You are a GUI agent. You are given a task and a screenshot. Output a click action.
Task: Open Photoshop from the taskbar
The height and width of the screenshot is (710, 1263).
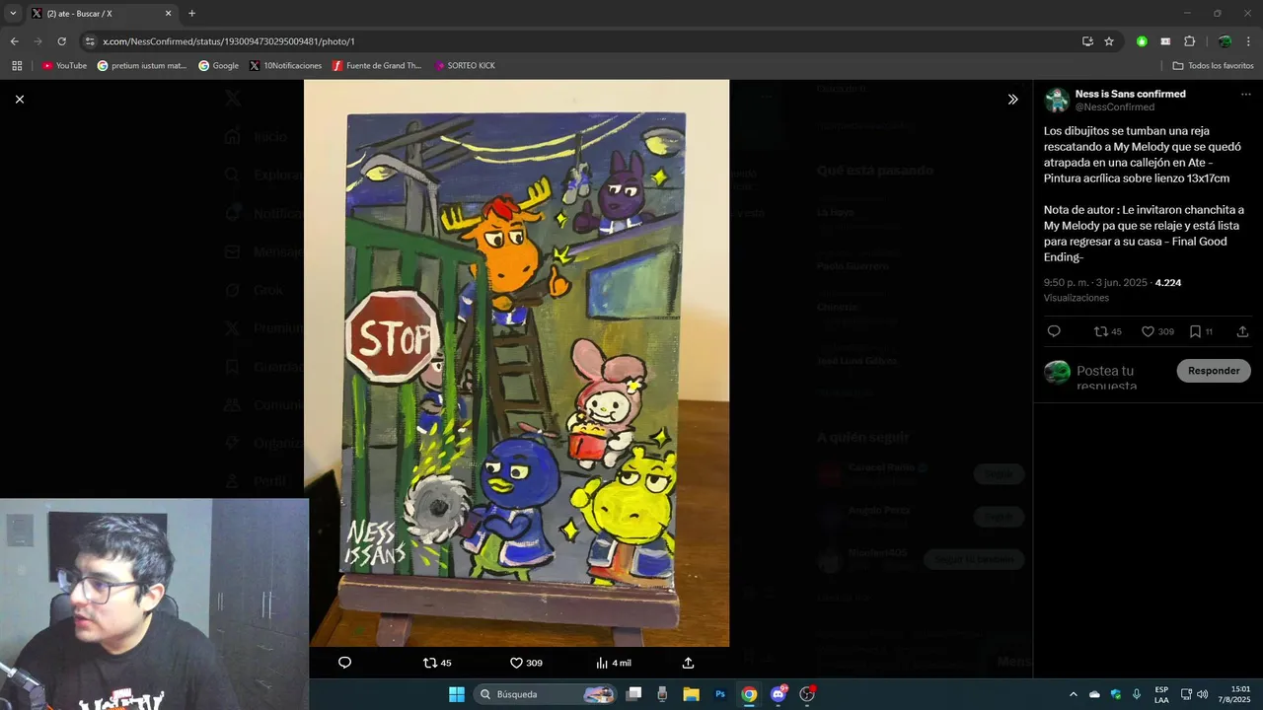[720, 694]
